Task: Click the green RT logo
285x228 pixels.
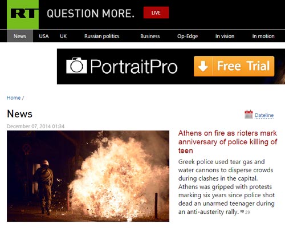Action: point(23,14)
